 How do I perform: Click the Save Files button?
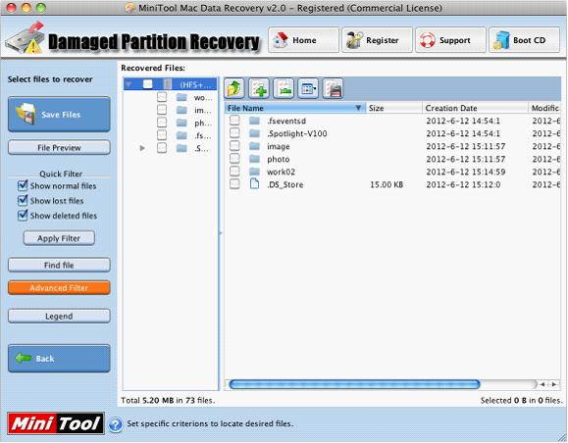pos(59,115)
